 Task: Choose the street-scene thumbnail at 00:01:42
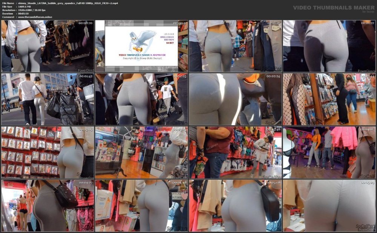48,99
